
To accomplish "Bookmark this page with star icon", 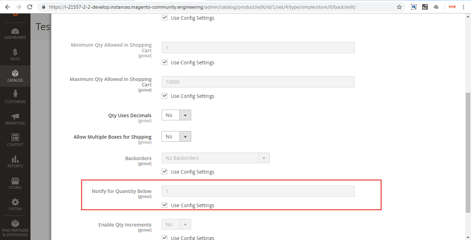I will point(399,7).
